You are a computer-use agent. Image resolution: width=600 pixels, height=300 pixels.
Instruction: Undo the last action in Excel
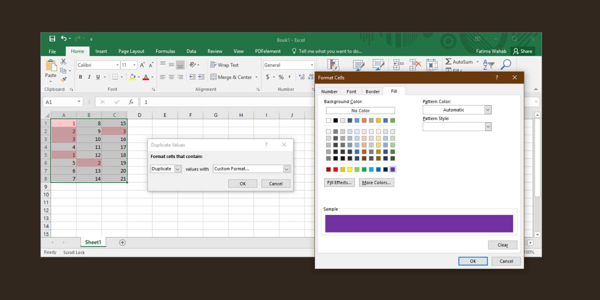pyautogui.click(x=63, y=38)
